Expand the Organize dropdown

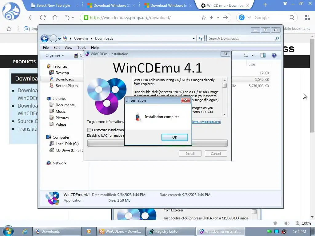[x=55, y=55]
